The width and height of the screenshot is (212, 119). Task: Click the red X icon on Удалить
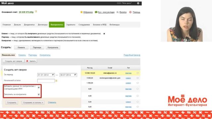(27, 61)
